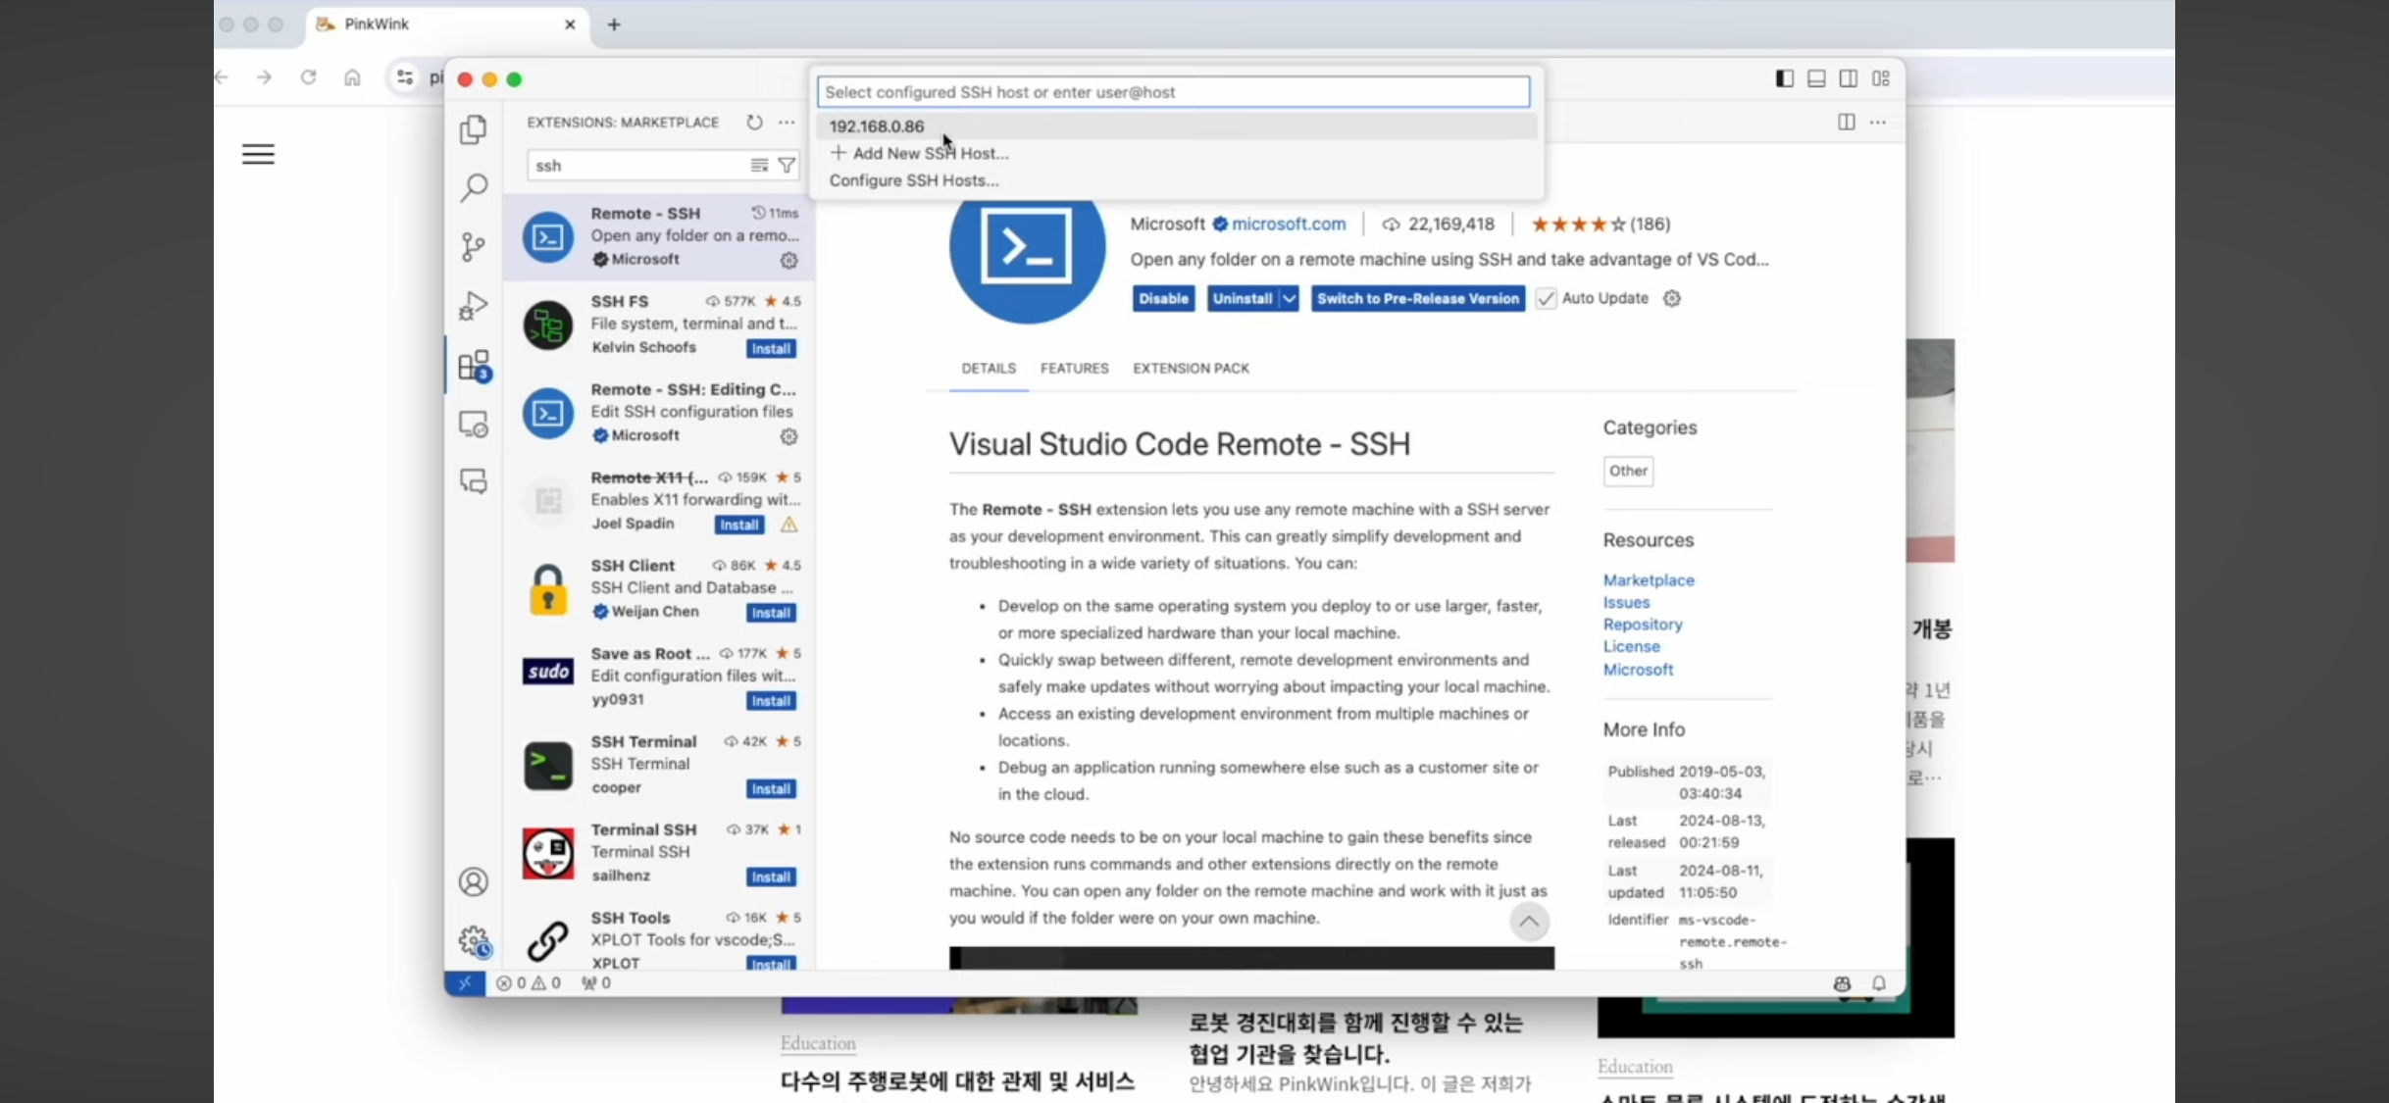Click the filter extensions funnel icon
2389x1103 pixels.
click(787, 166)
